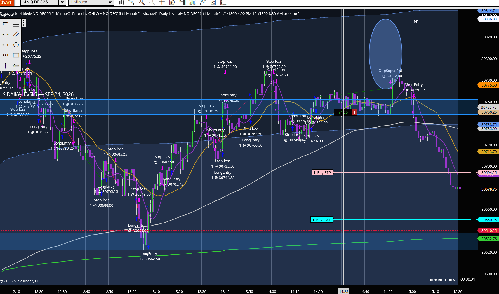The image size is (499, 294).
Task: Select the Rectangle drawing tool
Action: click(x=16, y=55)
